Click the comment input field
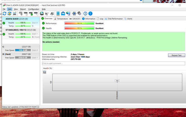 click(113, 63)
